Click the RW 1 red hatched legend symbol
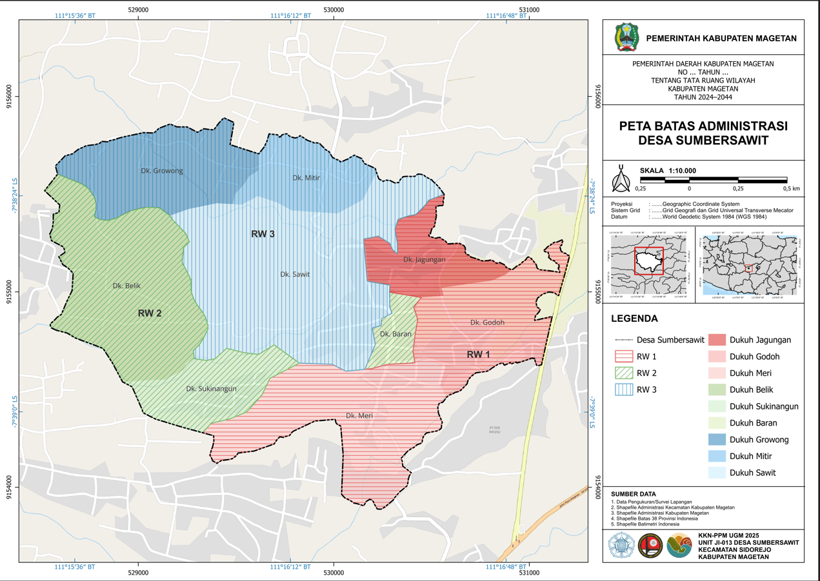 pos(624,357)
